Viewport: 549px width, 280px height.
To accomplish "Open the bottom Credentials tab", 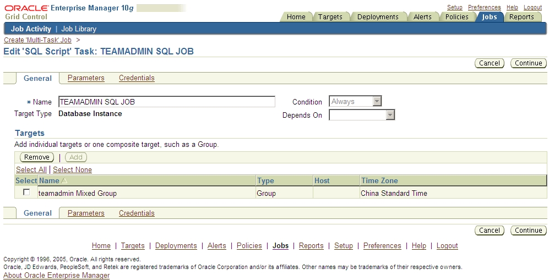I will pyautogui.click(x=137, y=213).
